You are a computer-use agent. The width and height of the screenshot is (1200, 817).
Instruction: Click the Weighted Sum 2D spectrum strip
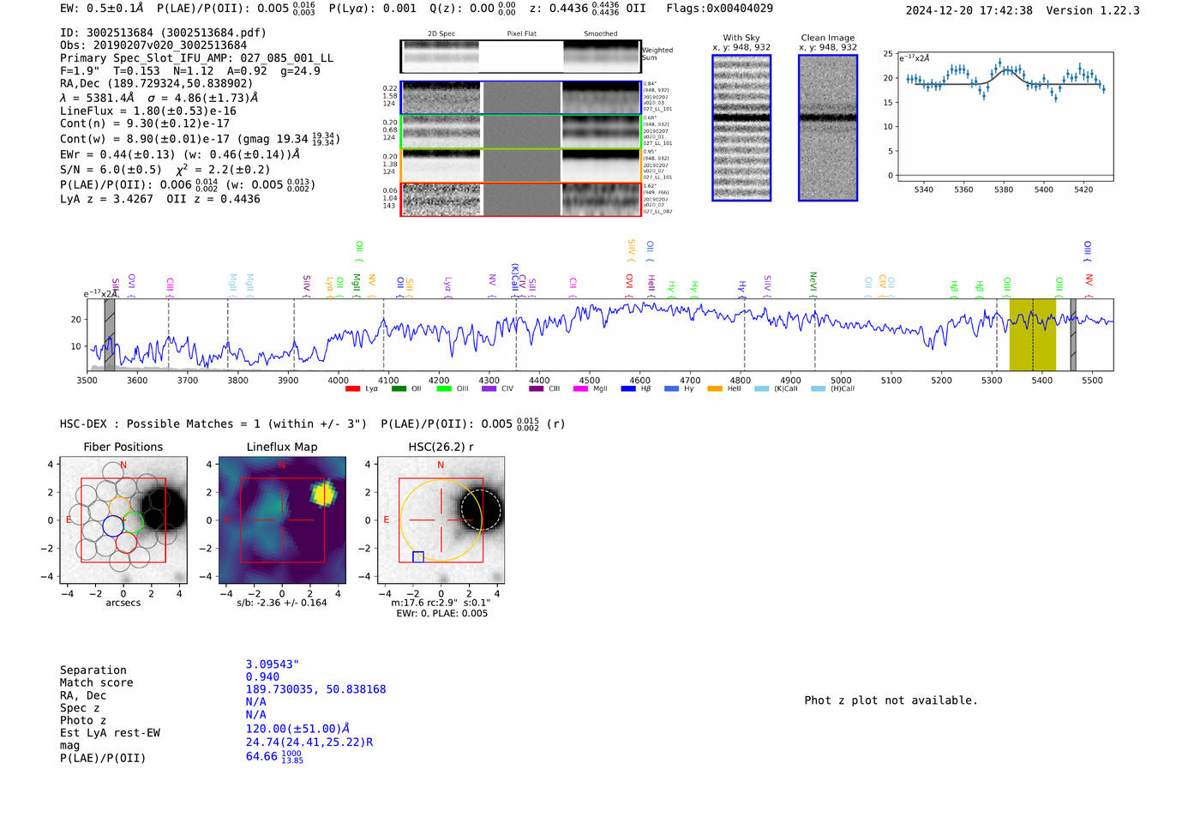click(521, 57)
